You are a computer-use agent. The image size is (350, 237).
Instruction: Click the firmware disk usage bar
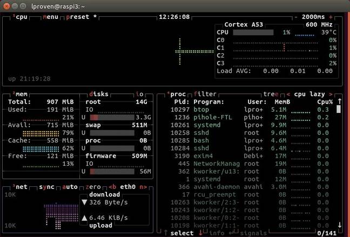[112, 171]
